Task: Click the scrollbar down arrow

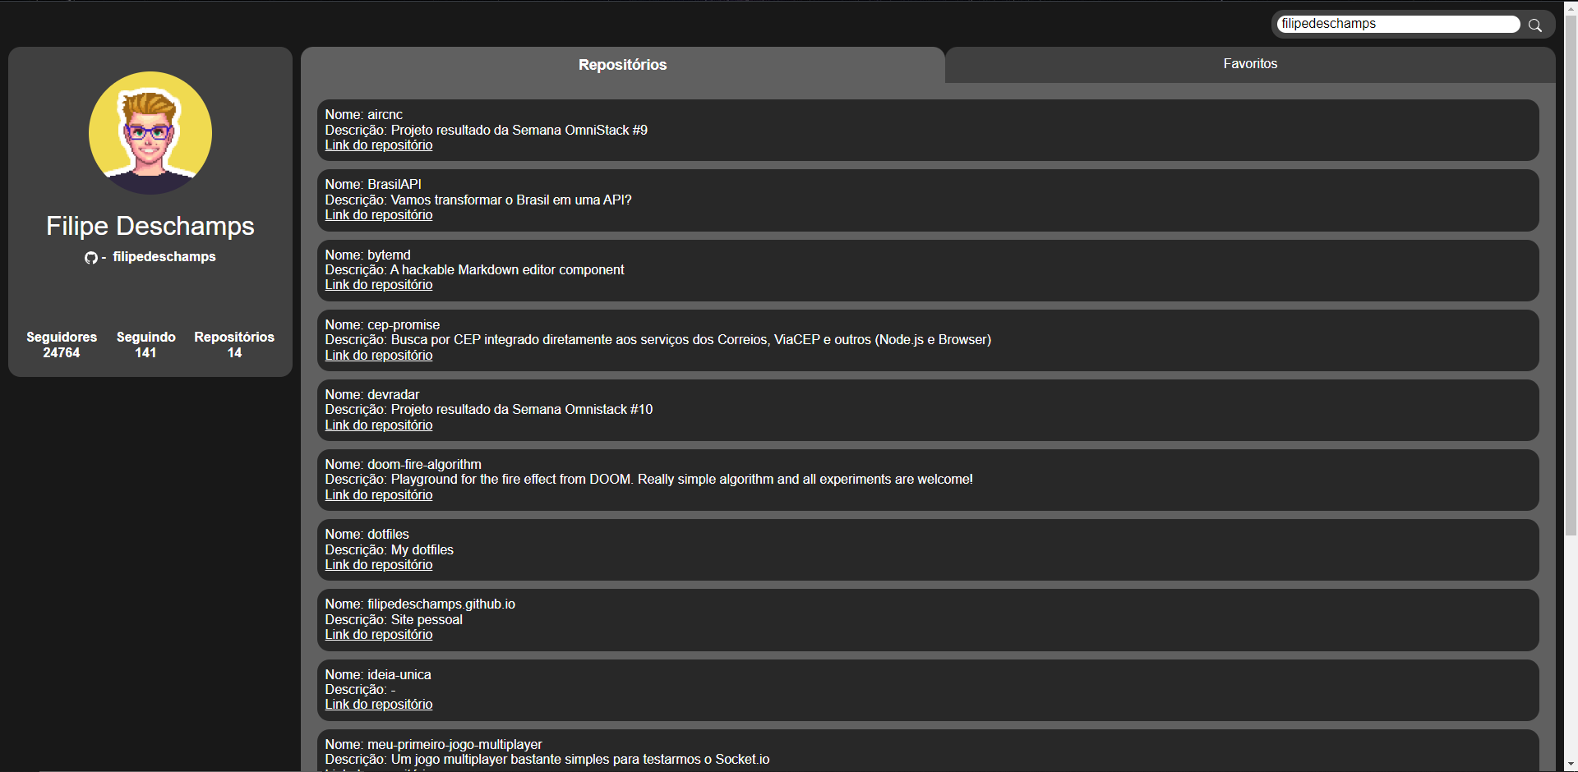Action: 1571,765
